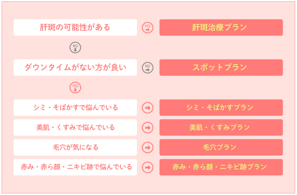This screenshot has height=195, width=297.
Task: Select the 肝斑治療プラン button
Action: pos(221,28)
